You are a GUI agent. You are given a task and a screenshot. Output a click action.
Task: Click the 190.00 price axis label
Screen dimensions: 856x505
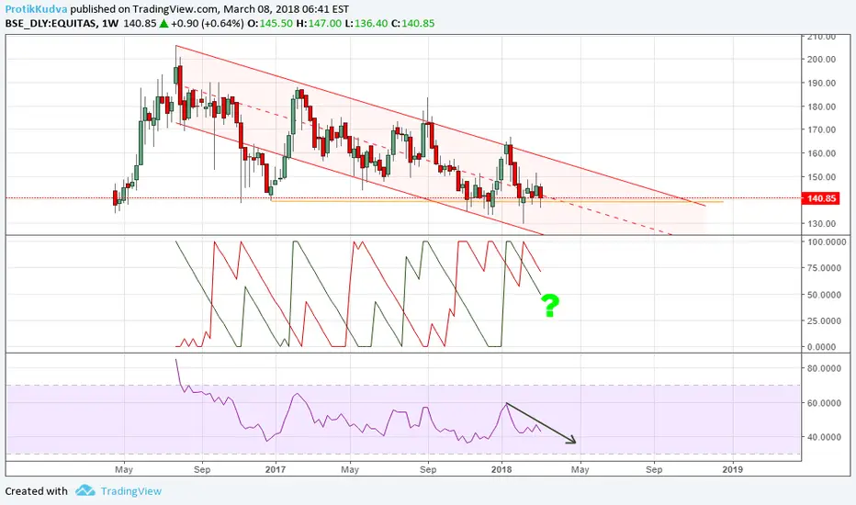click(x=822, y=83)
